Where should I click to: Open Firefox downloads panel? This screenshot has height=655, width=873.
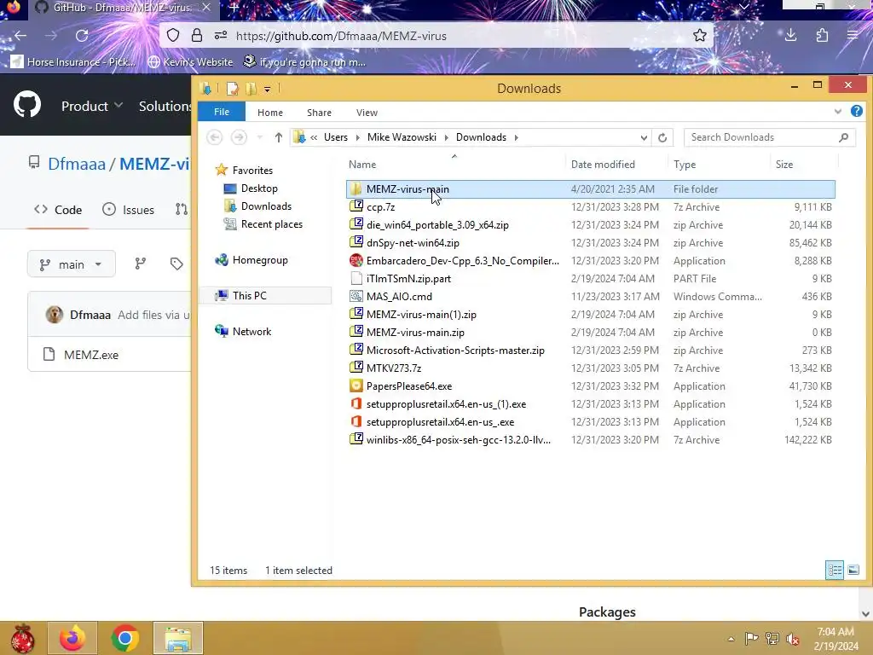tap(790, 36)
